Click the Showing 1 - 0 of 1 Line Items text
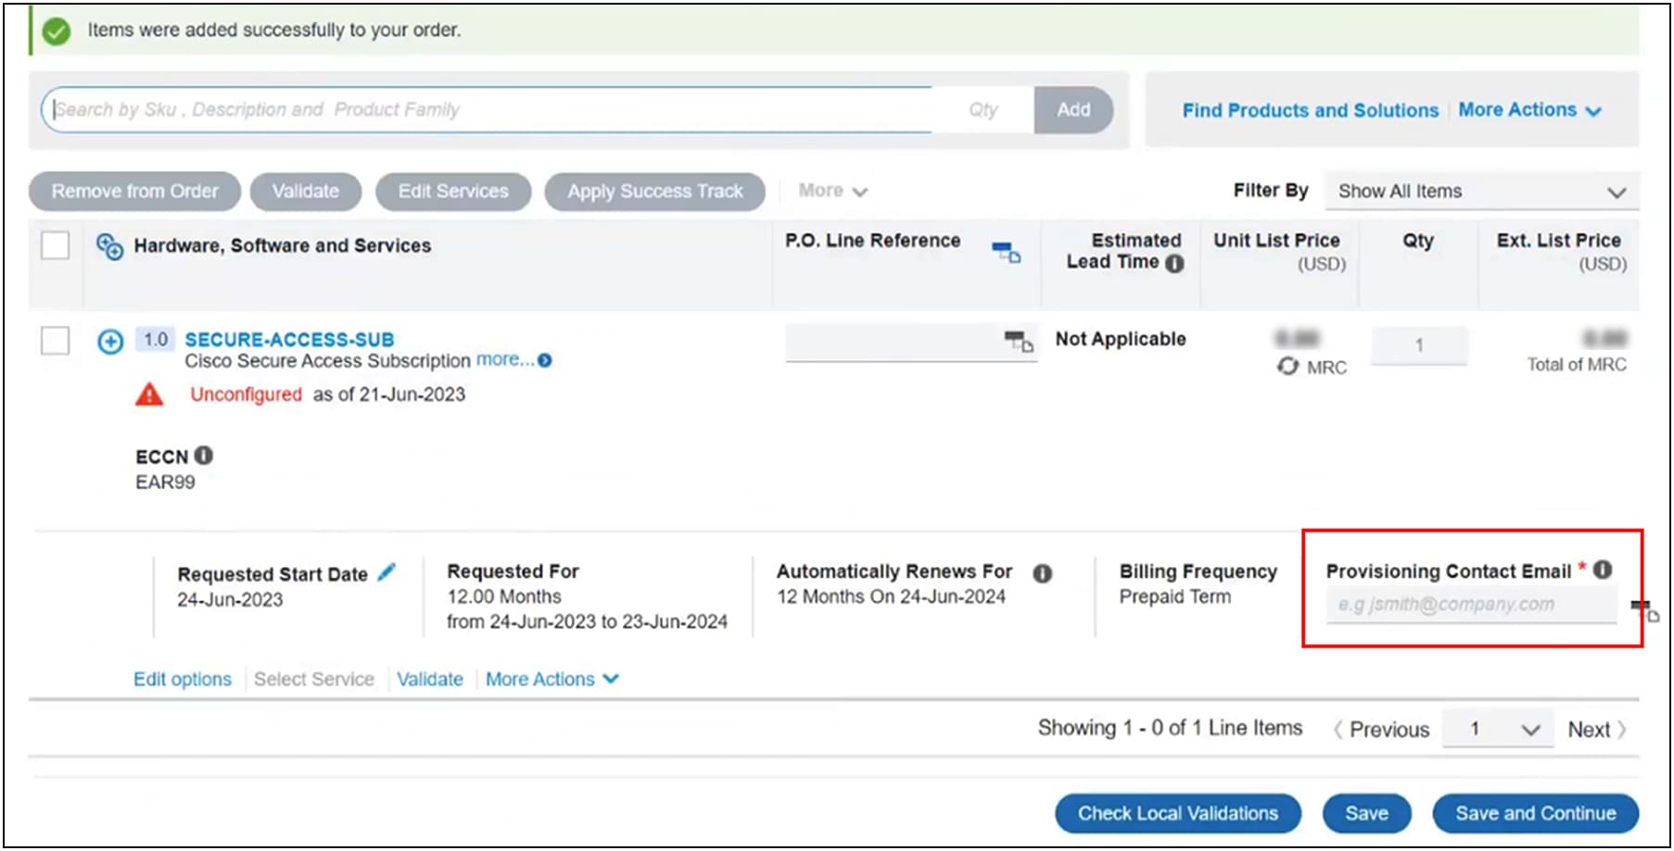Screen dimensions: 1674x851 1170,729
